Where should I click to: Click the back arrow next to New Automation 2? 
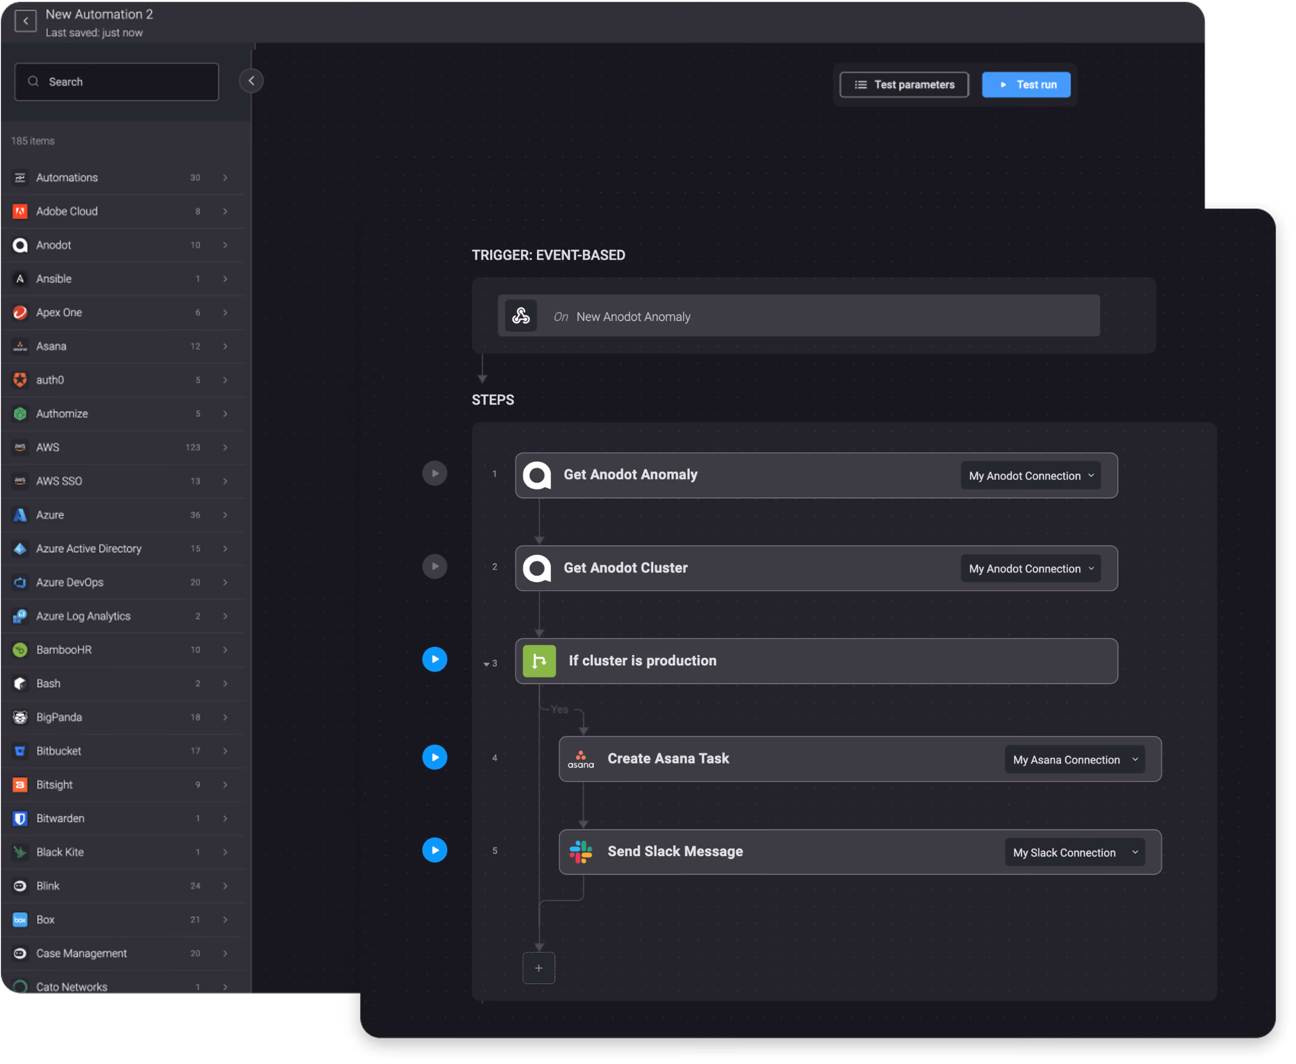pyautogui.click(x=25, y=21)
